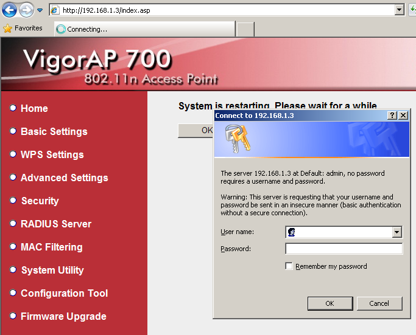
Task: Open WPS Settings menu item
Action: [52, 154]
